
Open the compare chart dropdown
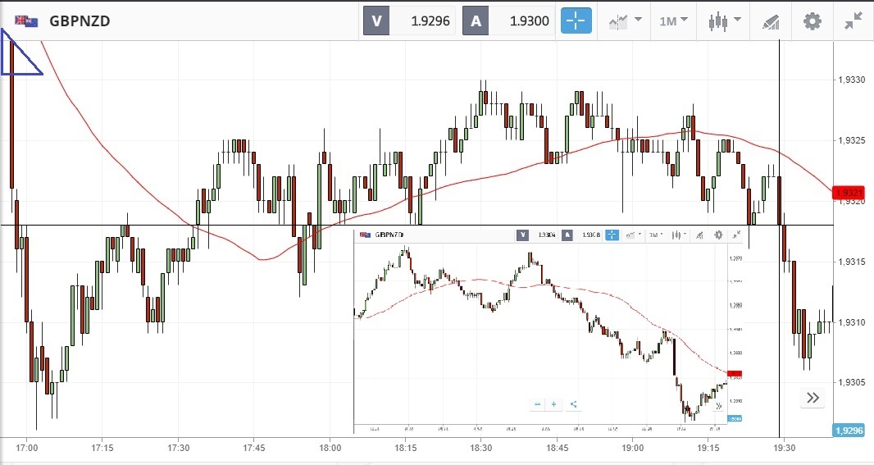[624, 21]
